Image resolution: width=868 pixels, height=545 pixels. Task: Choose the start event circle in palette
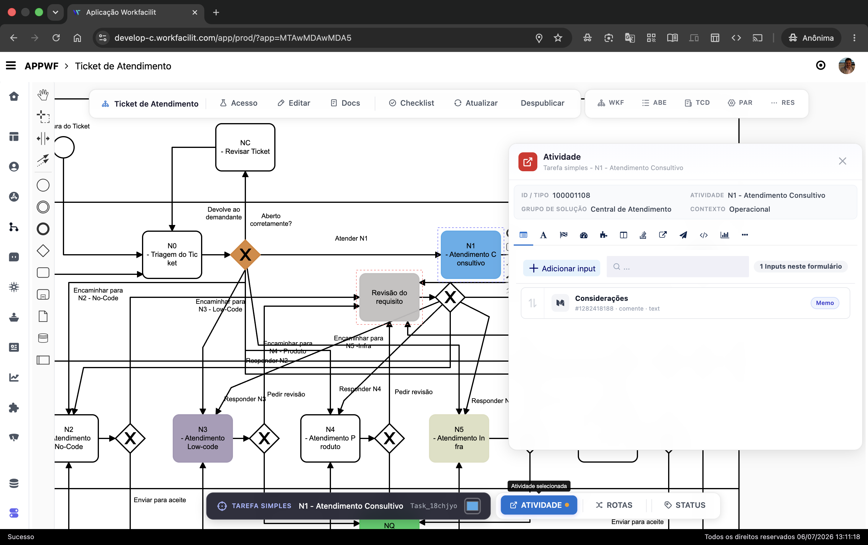[43, 185]
